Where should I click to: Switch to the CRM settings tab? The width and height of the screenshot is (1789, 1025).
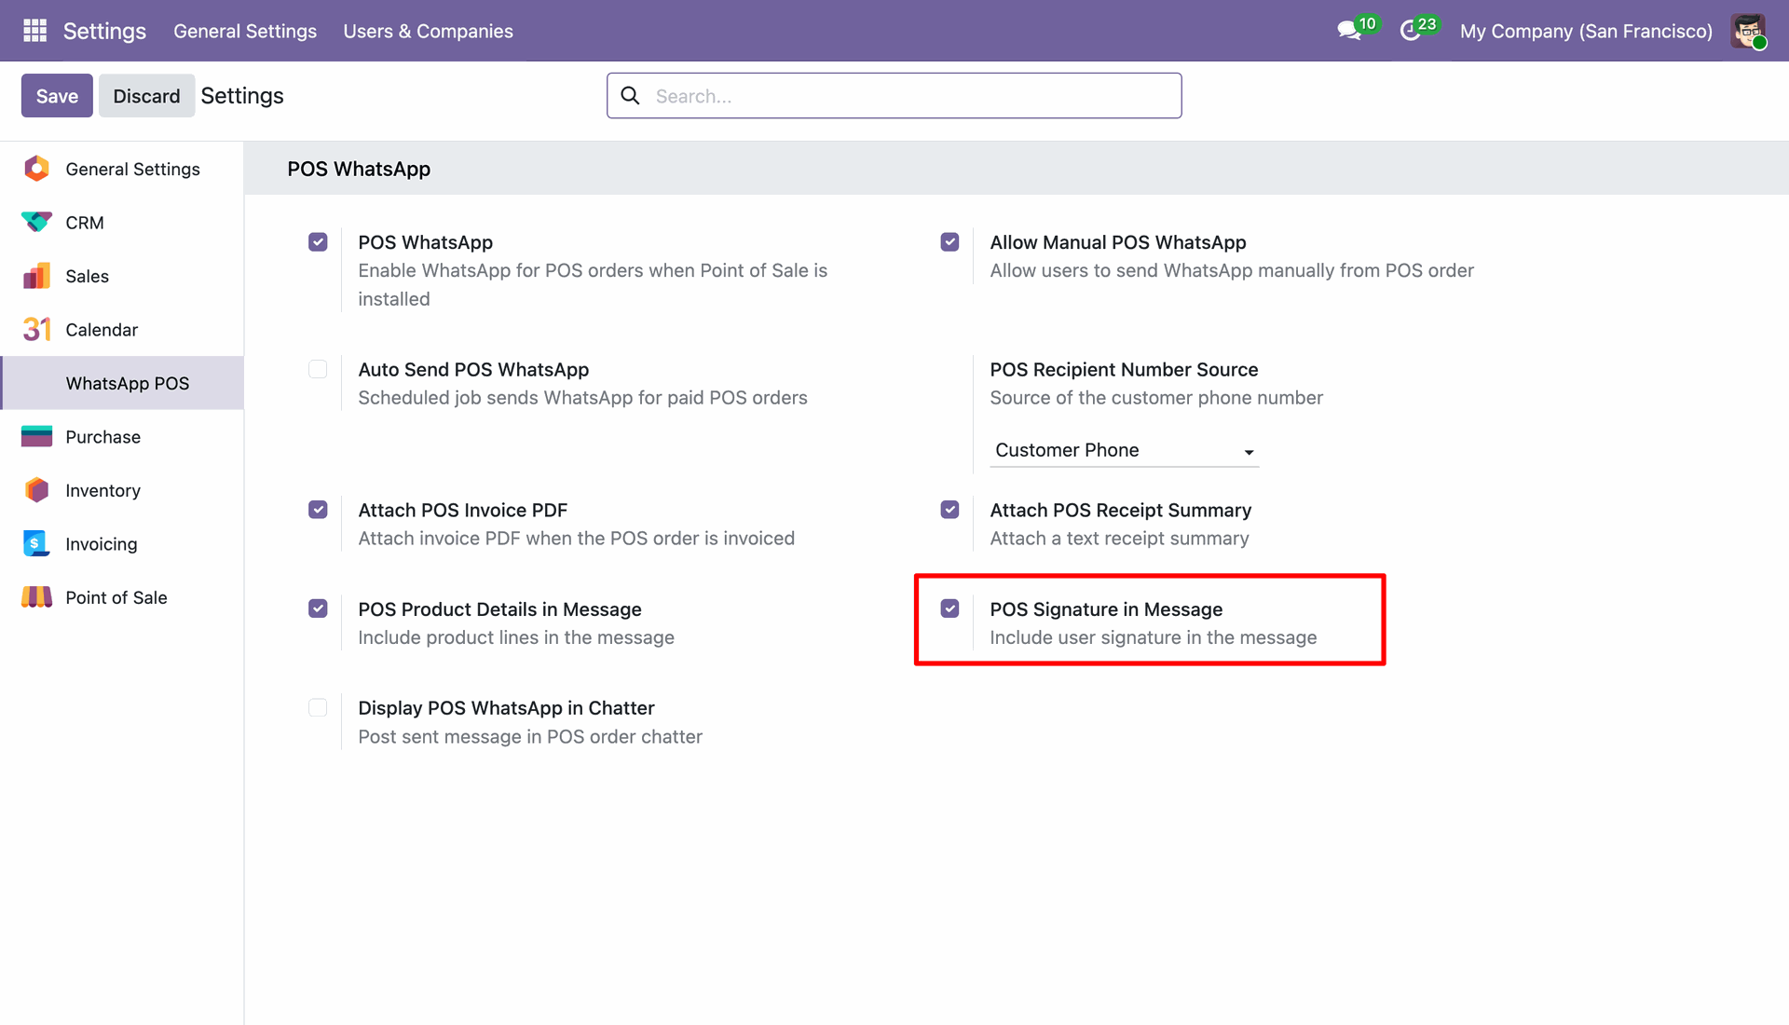[122, 223]
